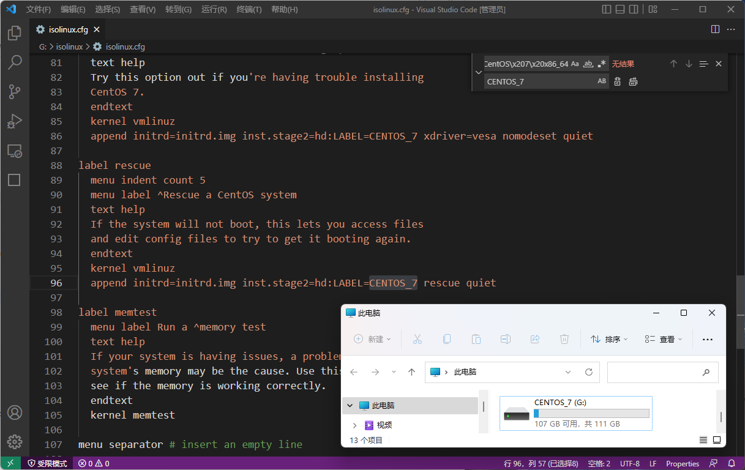Click the remote window indicator in status bar

point(10,463)
